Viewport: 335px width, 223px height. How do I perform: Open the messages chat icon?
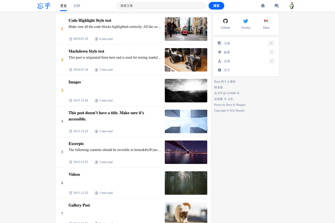tap(277, 6)
